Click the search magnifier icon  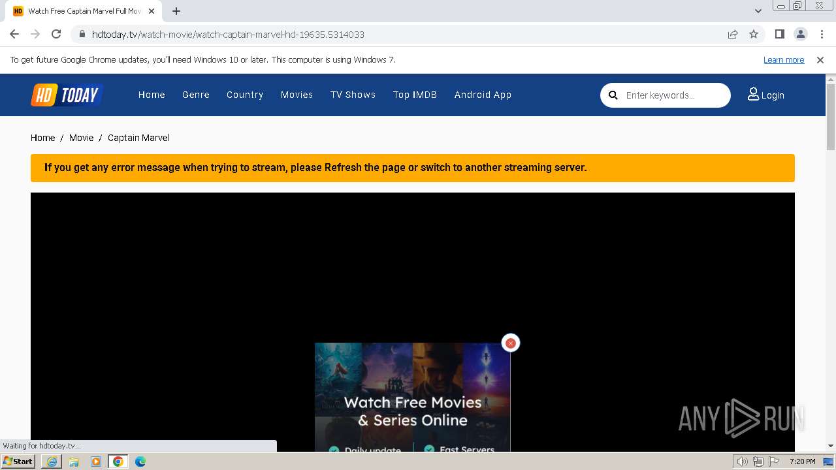pyautogui.click(x=613, y=95)
